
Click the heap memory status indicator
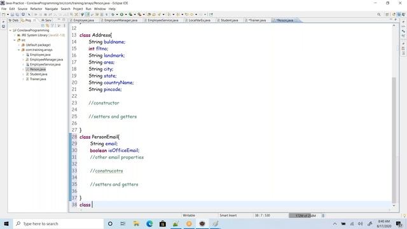[305, 216]
